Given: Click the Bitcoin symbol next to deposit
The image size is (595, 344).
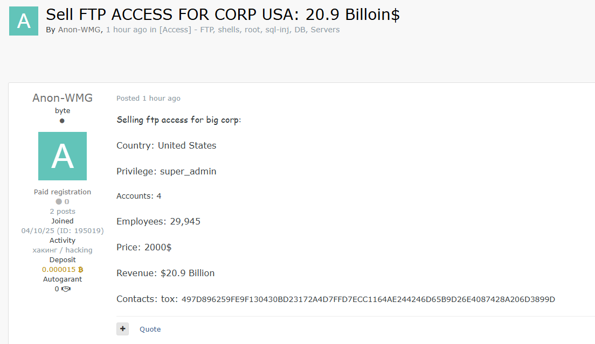Looking at the screenshot, I should 80,270.
